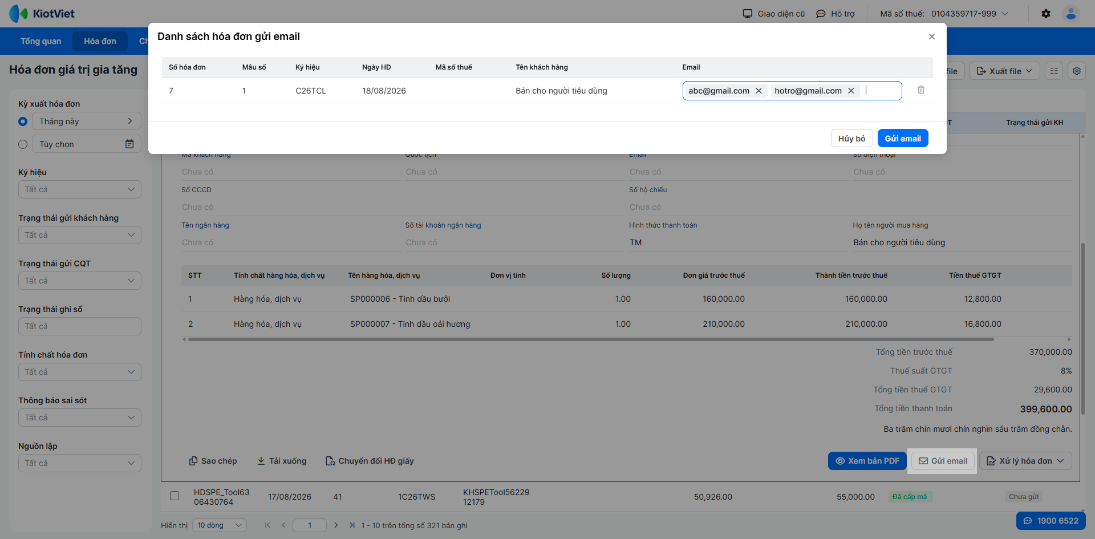Image resolution: width=1095 pixels, height=539 pixels.
Task: Click the horizontal scrollbar under item table
Action: pyautogui.click(x=591, y=339)
